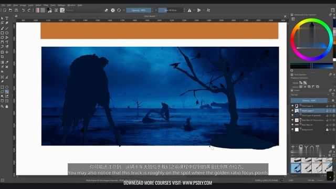
Task: Select the Crop tool
Action: click(x=2, y=57)
